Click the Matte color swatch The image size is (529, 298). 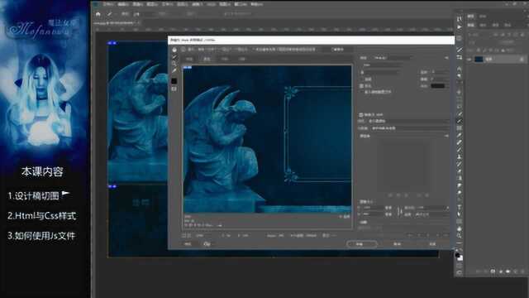(x=438, y=86)
